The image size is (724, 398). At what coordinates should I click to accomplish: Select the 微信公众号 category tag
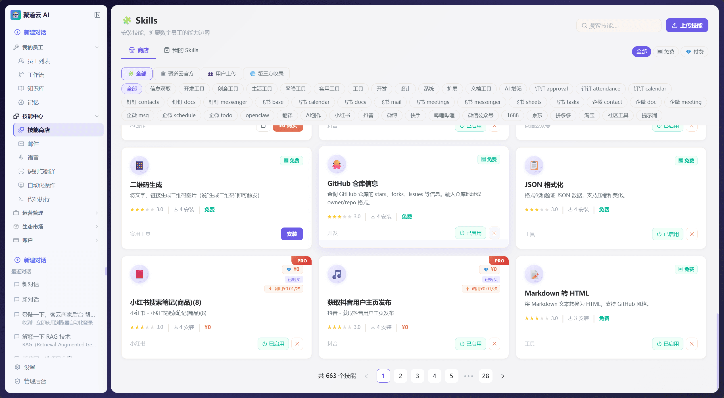click(x=481, y=115)
